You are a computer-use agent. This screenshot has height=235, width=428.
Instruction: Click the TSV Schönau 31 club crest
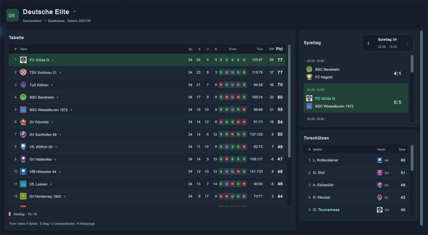(x=23, y=73)
